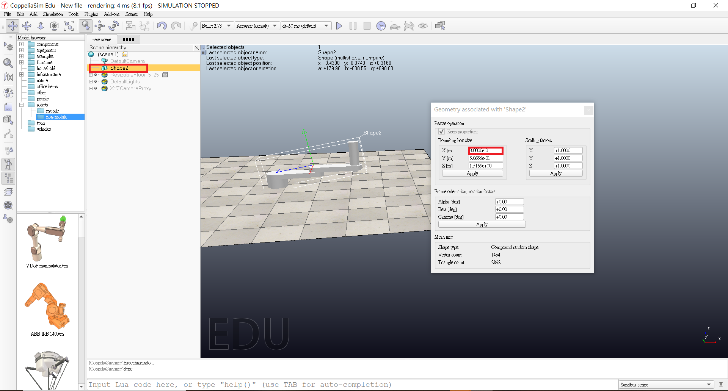728x391 pixels.
Task: Expand the infrastructure folder
Action: tap(22, 75)
